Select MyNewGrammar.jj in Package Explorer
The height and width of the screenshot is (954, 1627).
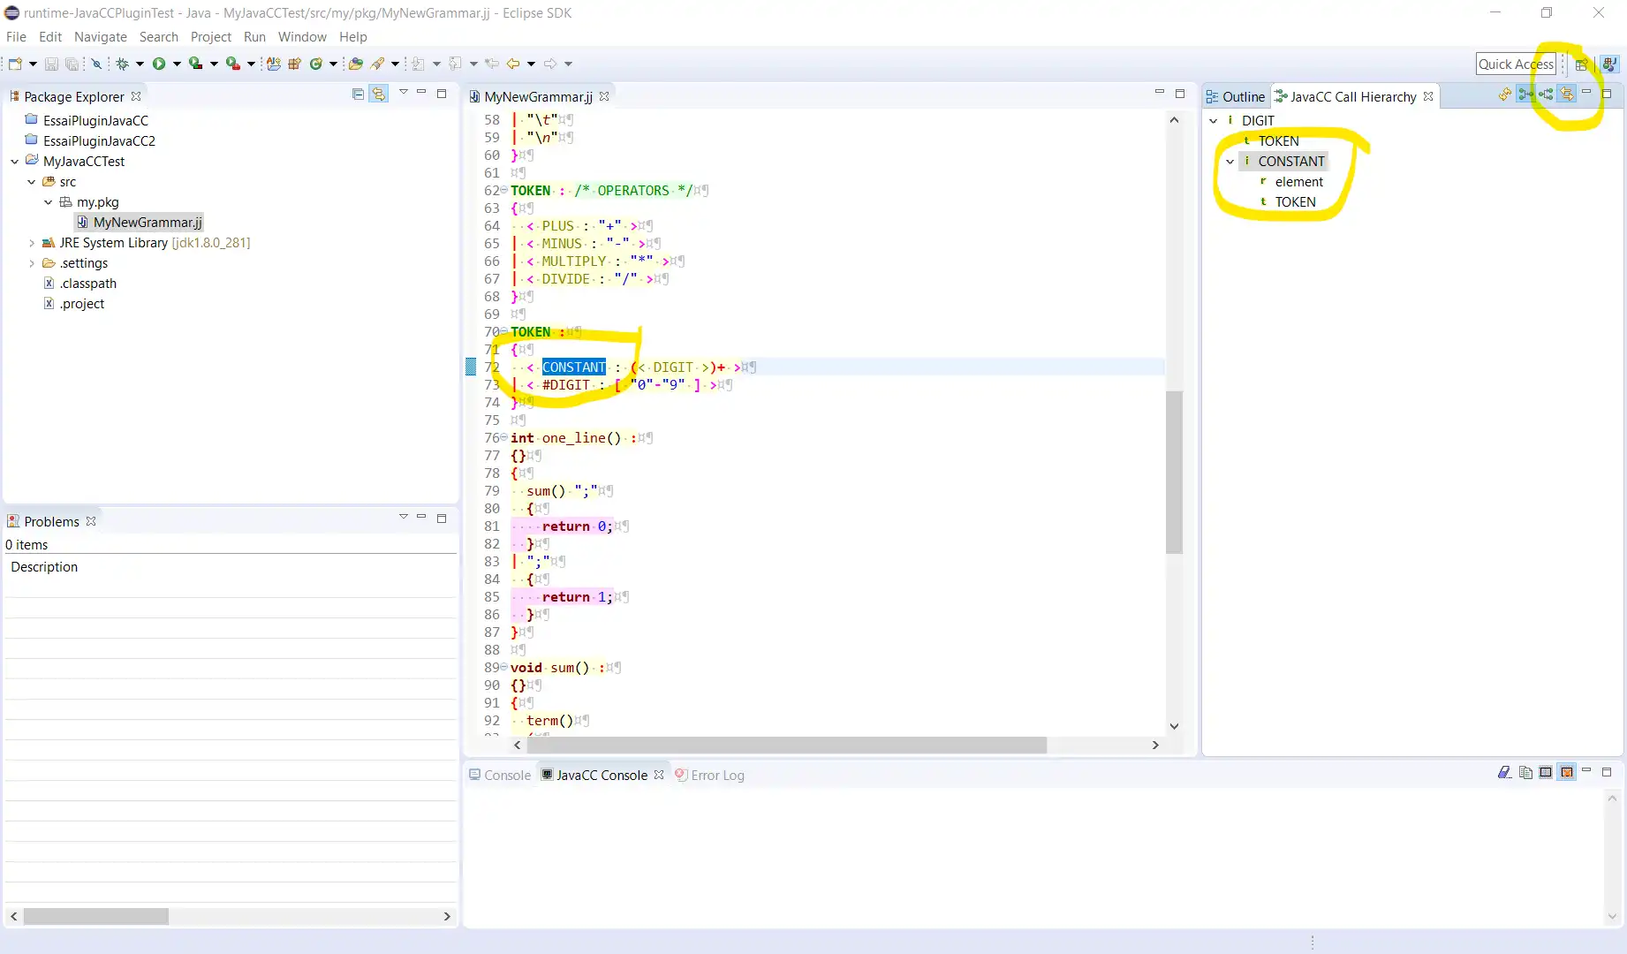pyautogui.click(x=148, y=223)
